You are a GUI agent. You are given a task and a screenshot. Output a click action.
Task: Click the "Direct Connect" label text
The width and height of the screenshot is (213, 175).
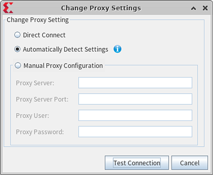pyautogui.click(x=44, y=35)
